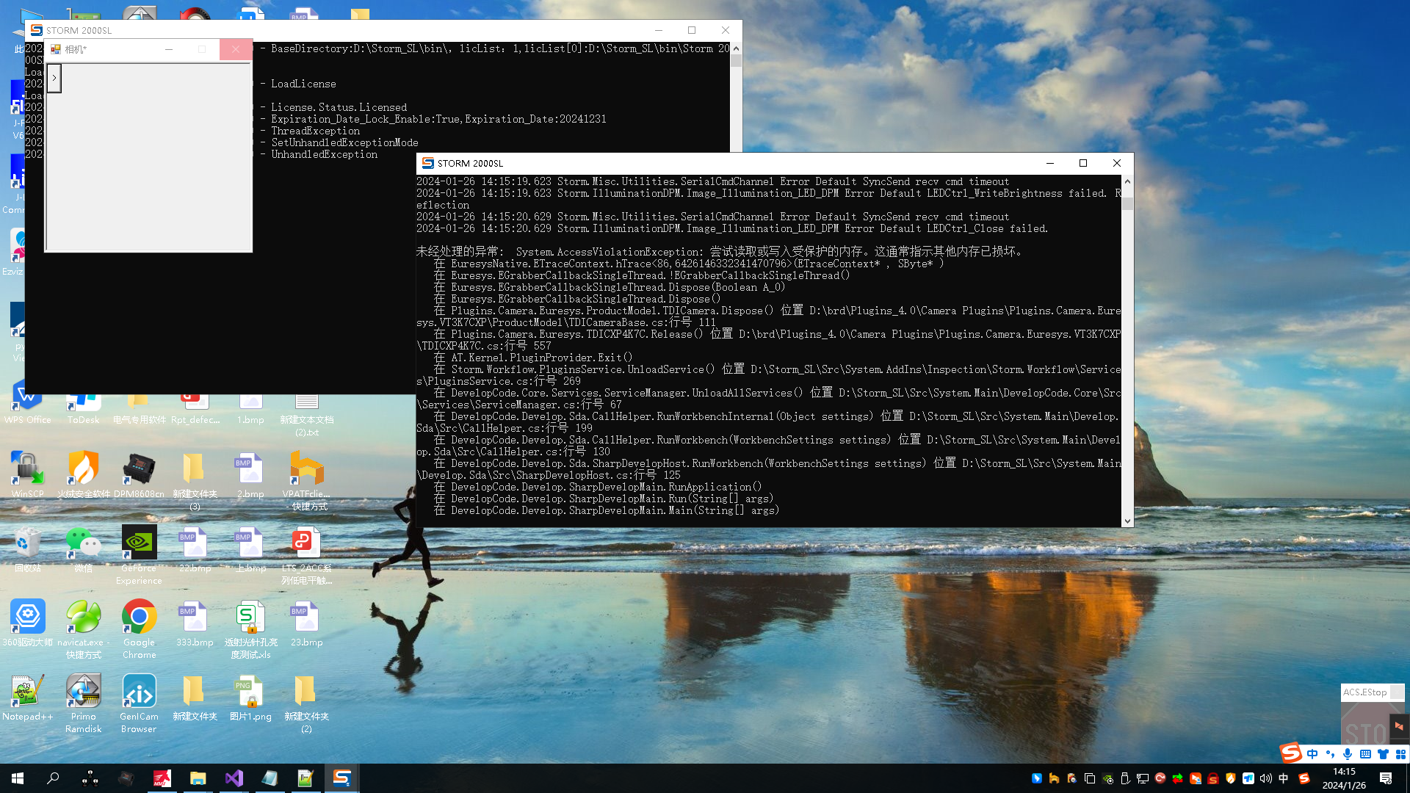1410x793 pixels.
Task: Open Sogou skin (shirt) icon
Action: 1383,754
